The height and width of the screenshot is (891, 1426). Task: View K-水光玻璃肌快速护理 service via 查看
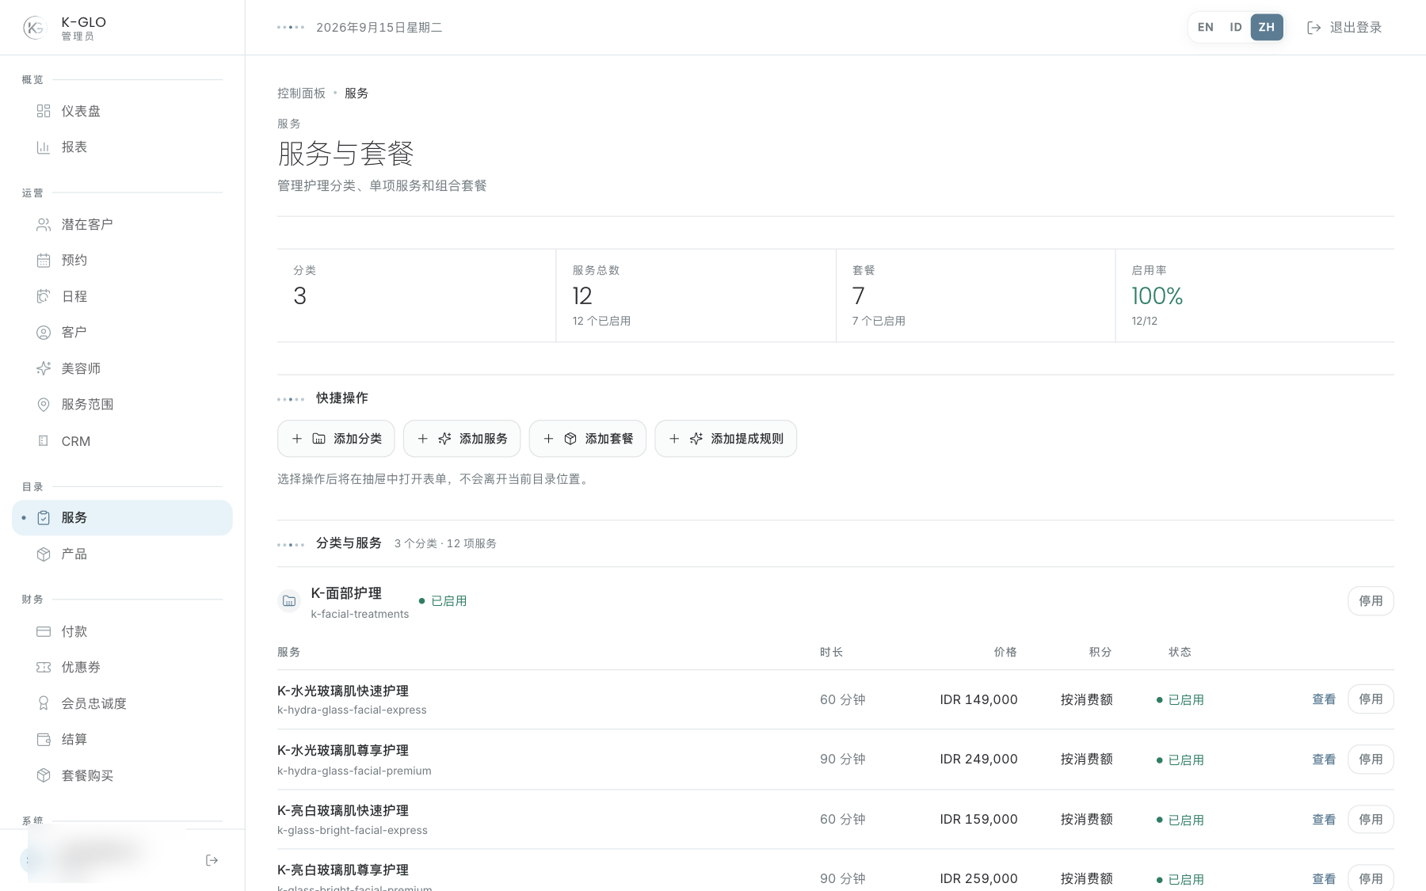[1324, 699]
